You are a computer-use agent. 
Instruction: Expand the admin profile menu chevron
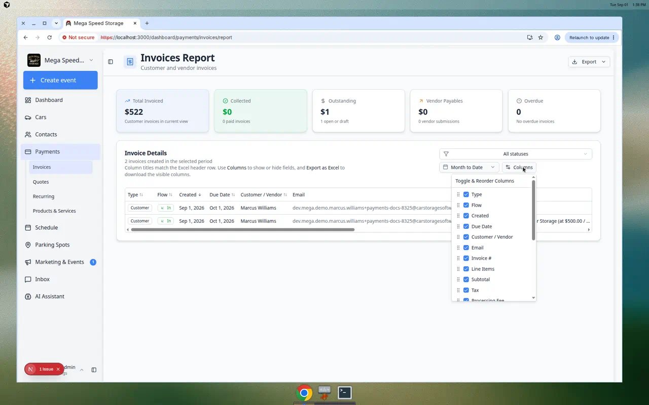[x=82, y=370]
